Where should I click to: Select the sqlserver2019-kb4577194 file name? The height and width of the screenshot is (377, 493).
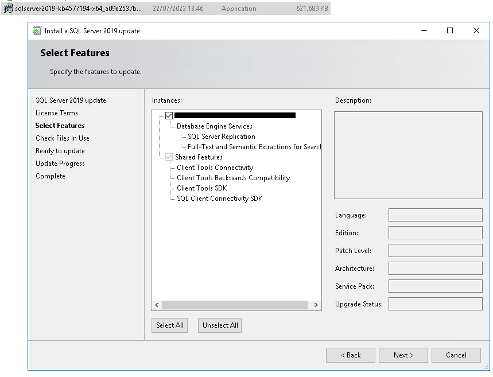78,9
